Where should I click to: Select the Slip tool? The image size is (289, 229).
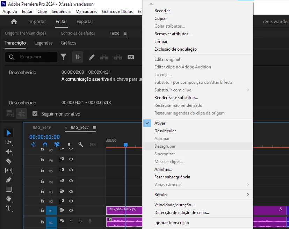point(9,170)
